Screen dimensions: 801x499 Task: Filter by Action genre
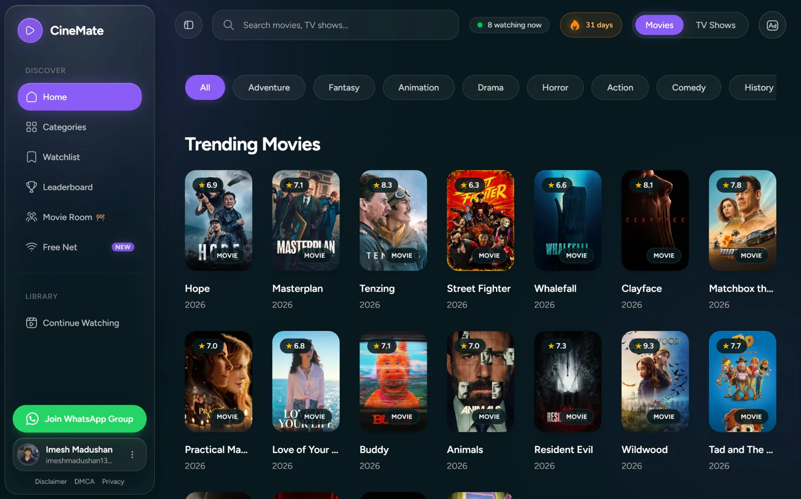pos(620,87)
